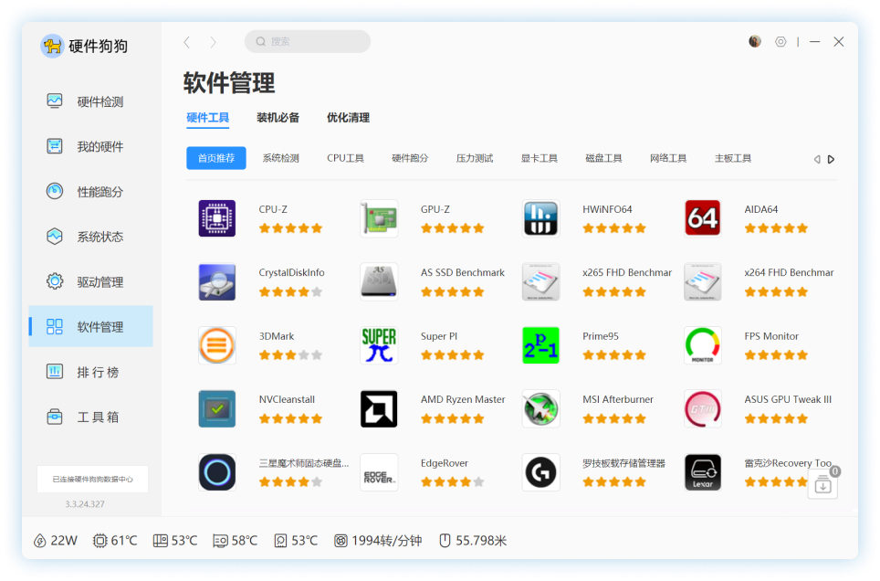This screenshot has height=581, width=880.
Task: Open 驱动管理 in the sidebar
Action: coord(100,282)
